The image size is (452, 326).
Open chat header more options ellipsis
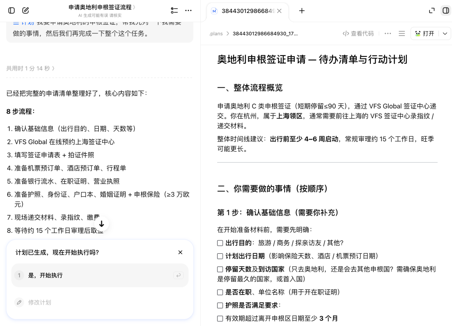pyautogui.click(x=188, y=10)
